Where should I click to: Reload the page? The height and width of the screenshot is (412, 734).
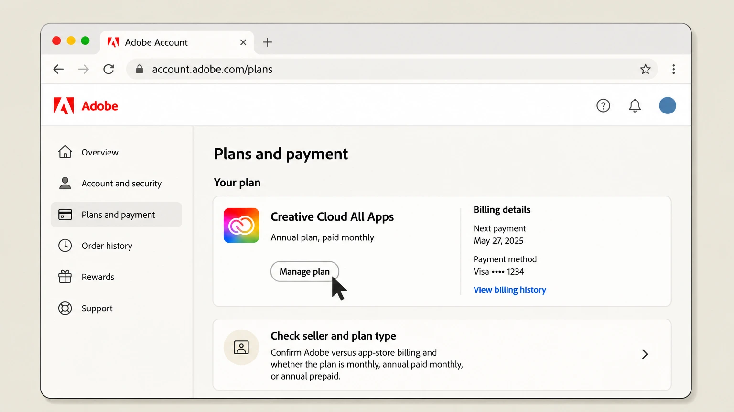[x=109, y=69]
